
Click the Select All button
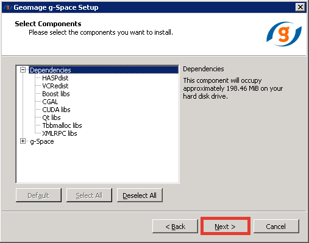tap(89, 195)
